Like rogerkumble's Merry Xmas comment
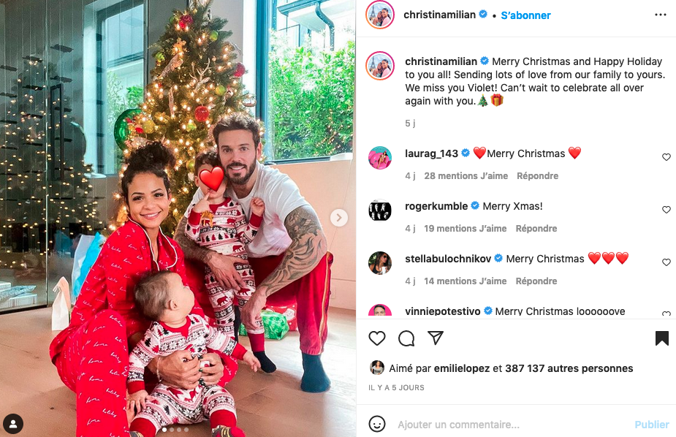Viewport: 676px width, 437px height. (x=666, y=210)
